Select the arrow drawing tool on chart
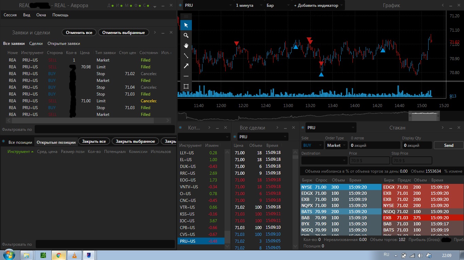 186,66
